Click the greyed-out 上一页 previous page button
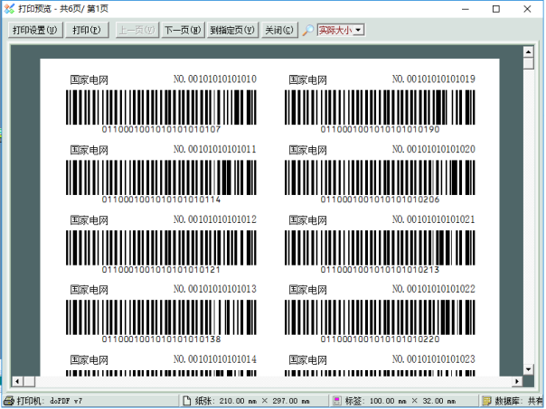 pos(136,31)
